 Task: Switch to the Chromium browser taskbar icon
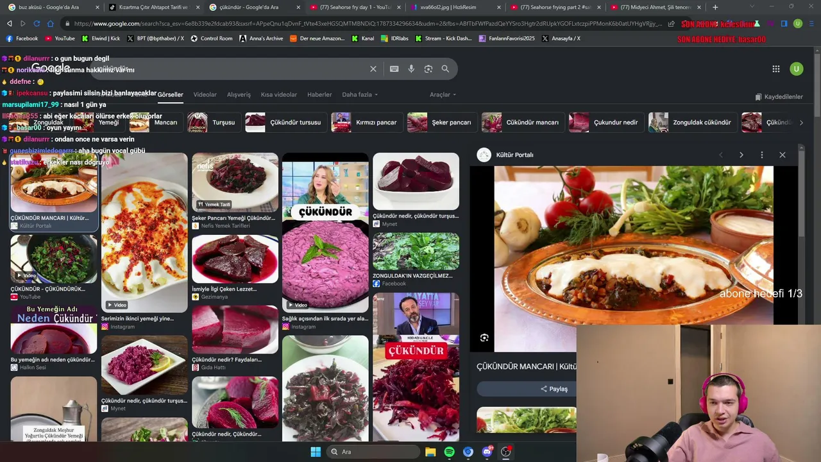pos(468,452)
